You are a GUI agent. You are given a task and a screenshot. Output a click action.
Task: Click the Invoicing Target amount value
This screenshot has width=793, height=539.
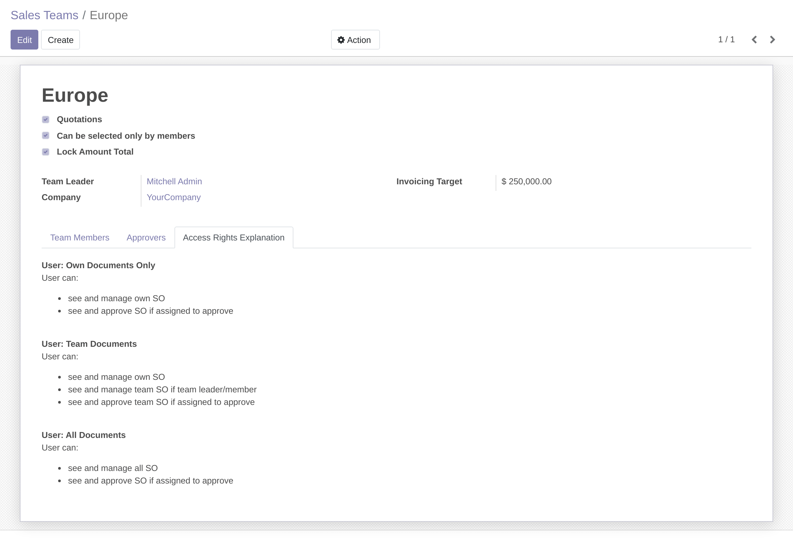coord(526,182)
